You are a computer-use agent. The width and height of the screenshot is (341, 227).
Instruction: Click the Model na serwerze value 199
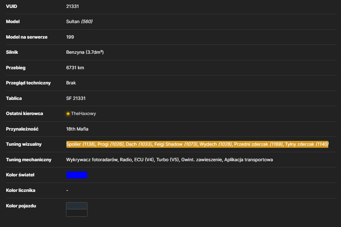point(70,37)
